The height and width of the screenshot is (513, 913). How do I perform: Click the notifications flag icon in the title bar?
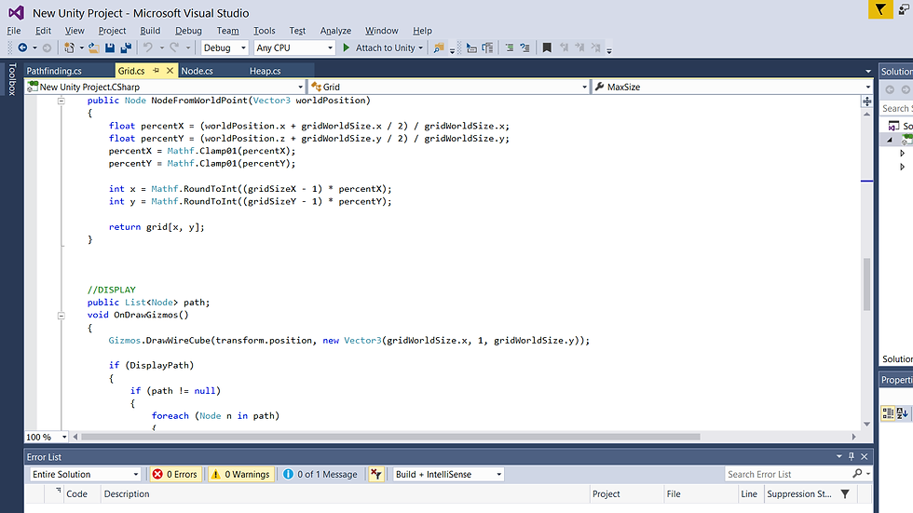(880, 9)
